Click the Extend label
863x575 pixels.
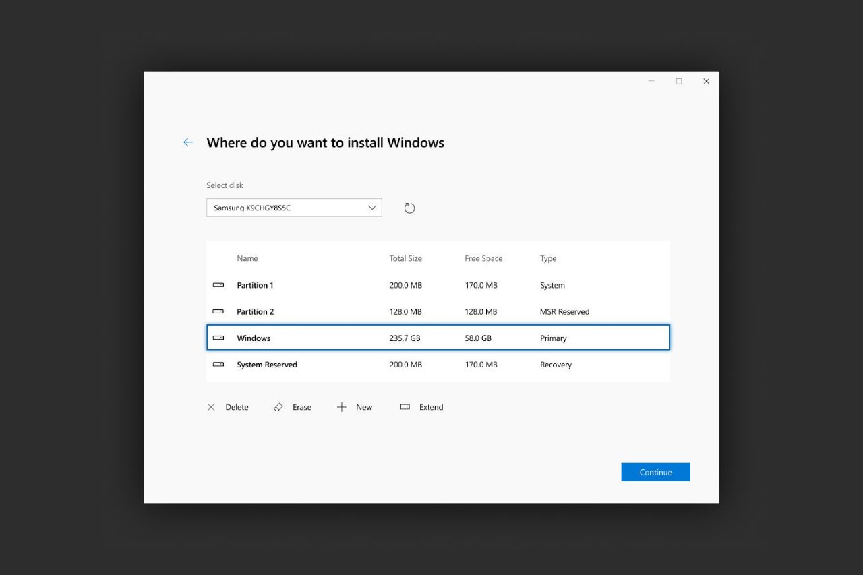click(431, 407)
